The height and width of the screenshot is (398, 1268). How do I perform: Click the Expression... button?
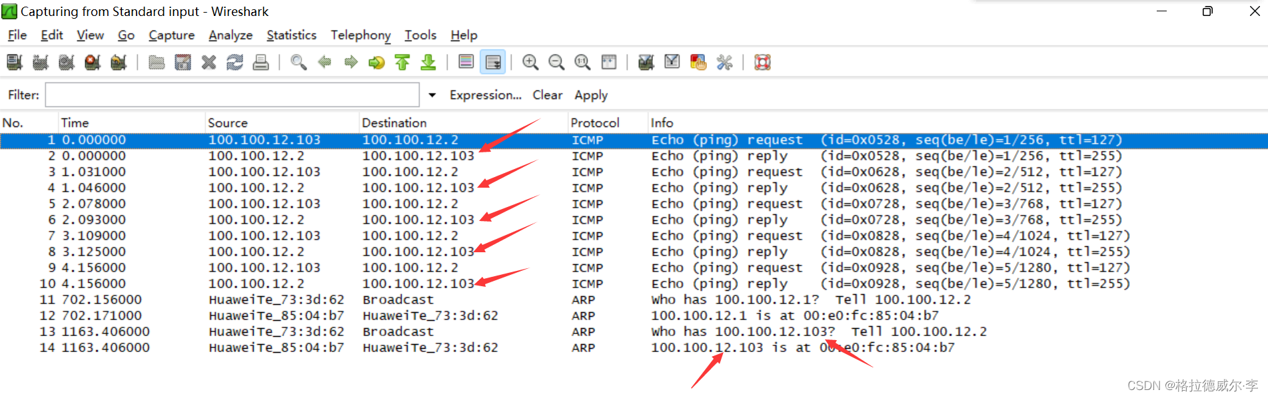point(485,95)
